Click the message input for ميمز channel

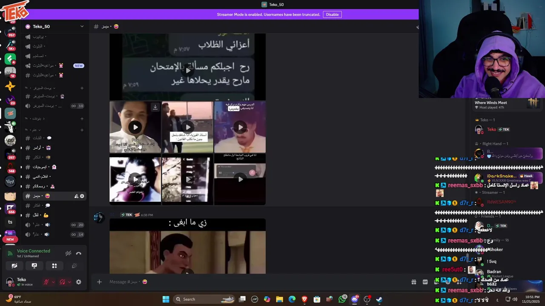click(255, 282)
